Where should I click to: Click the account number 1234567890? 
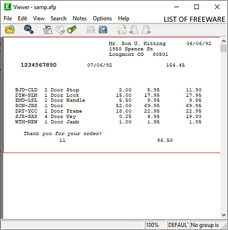point(39,65)
